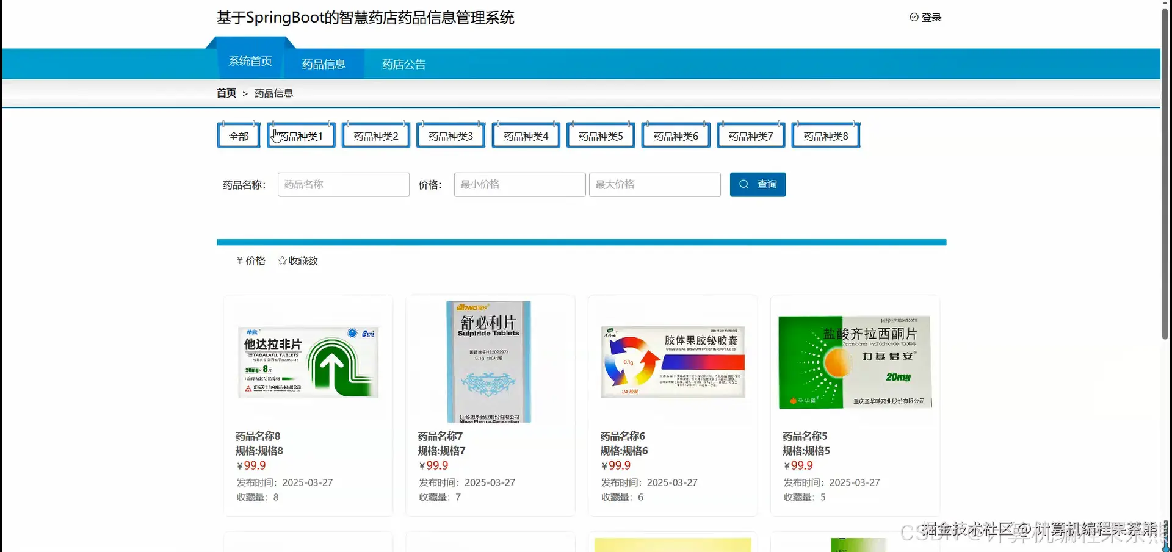Click the ¥99.9 price of 药品名称6
Image resolution: width=1172 pixels, height=552 pixels.
pos(616,465)
